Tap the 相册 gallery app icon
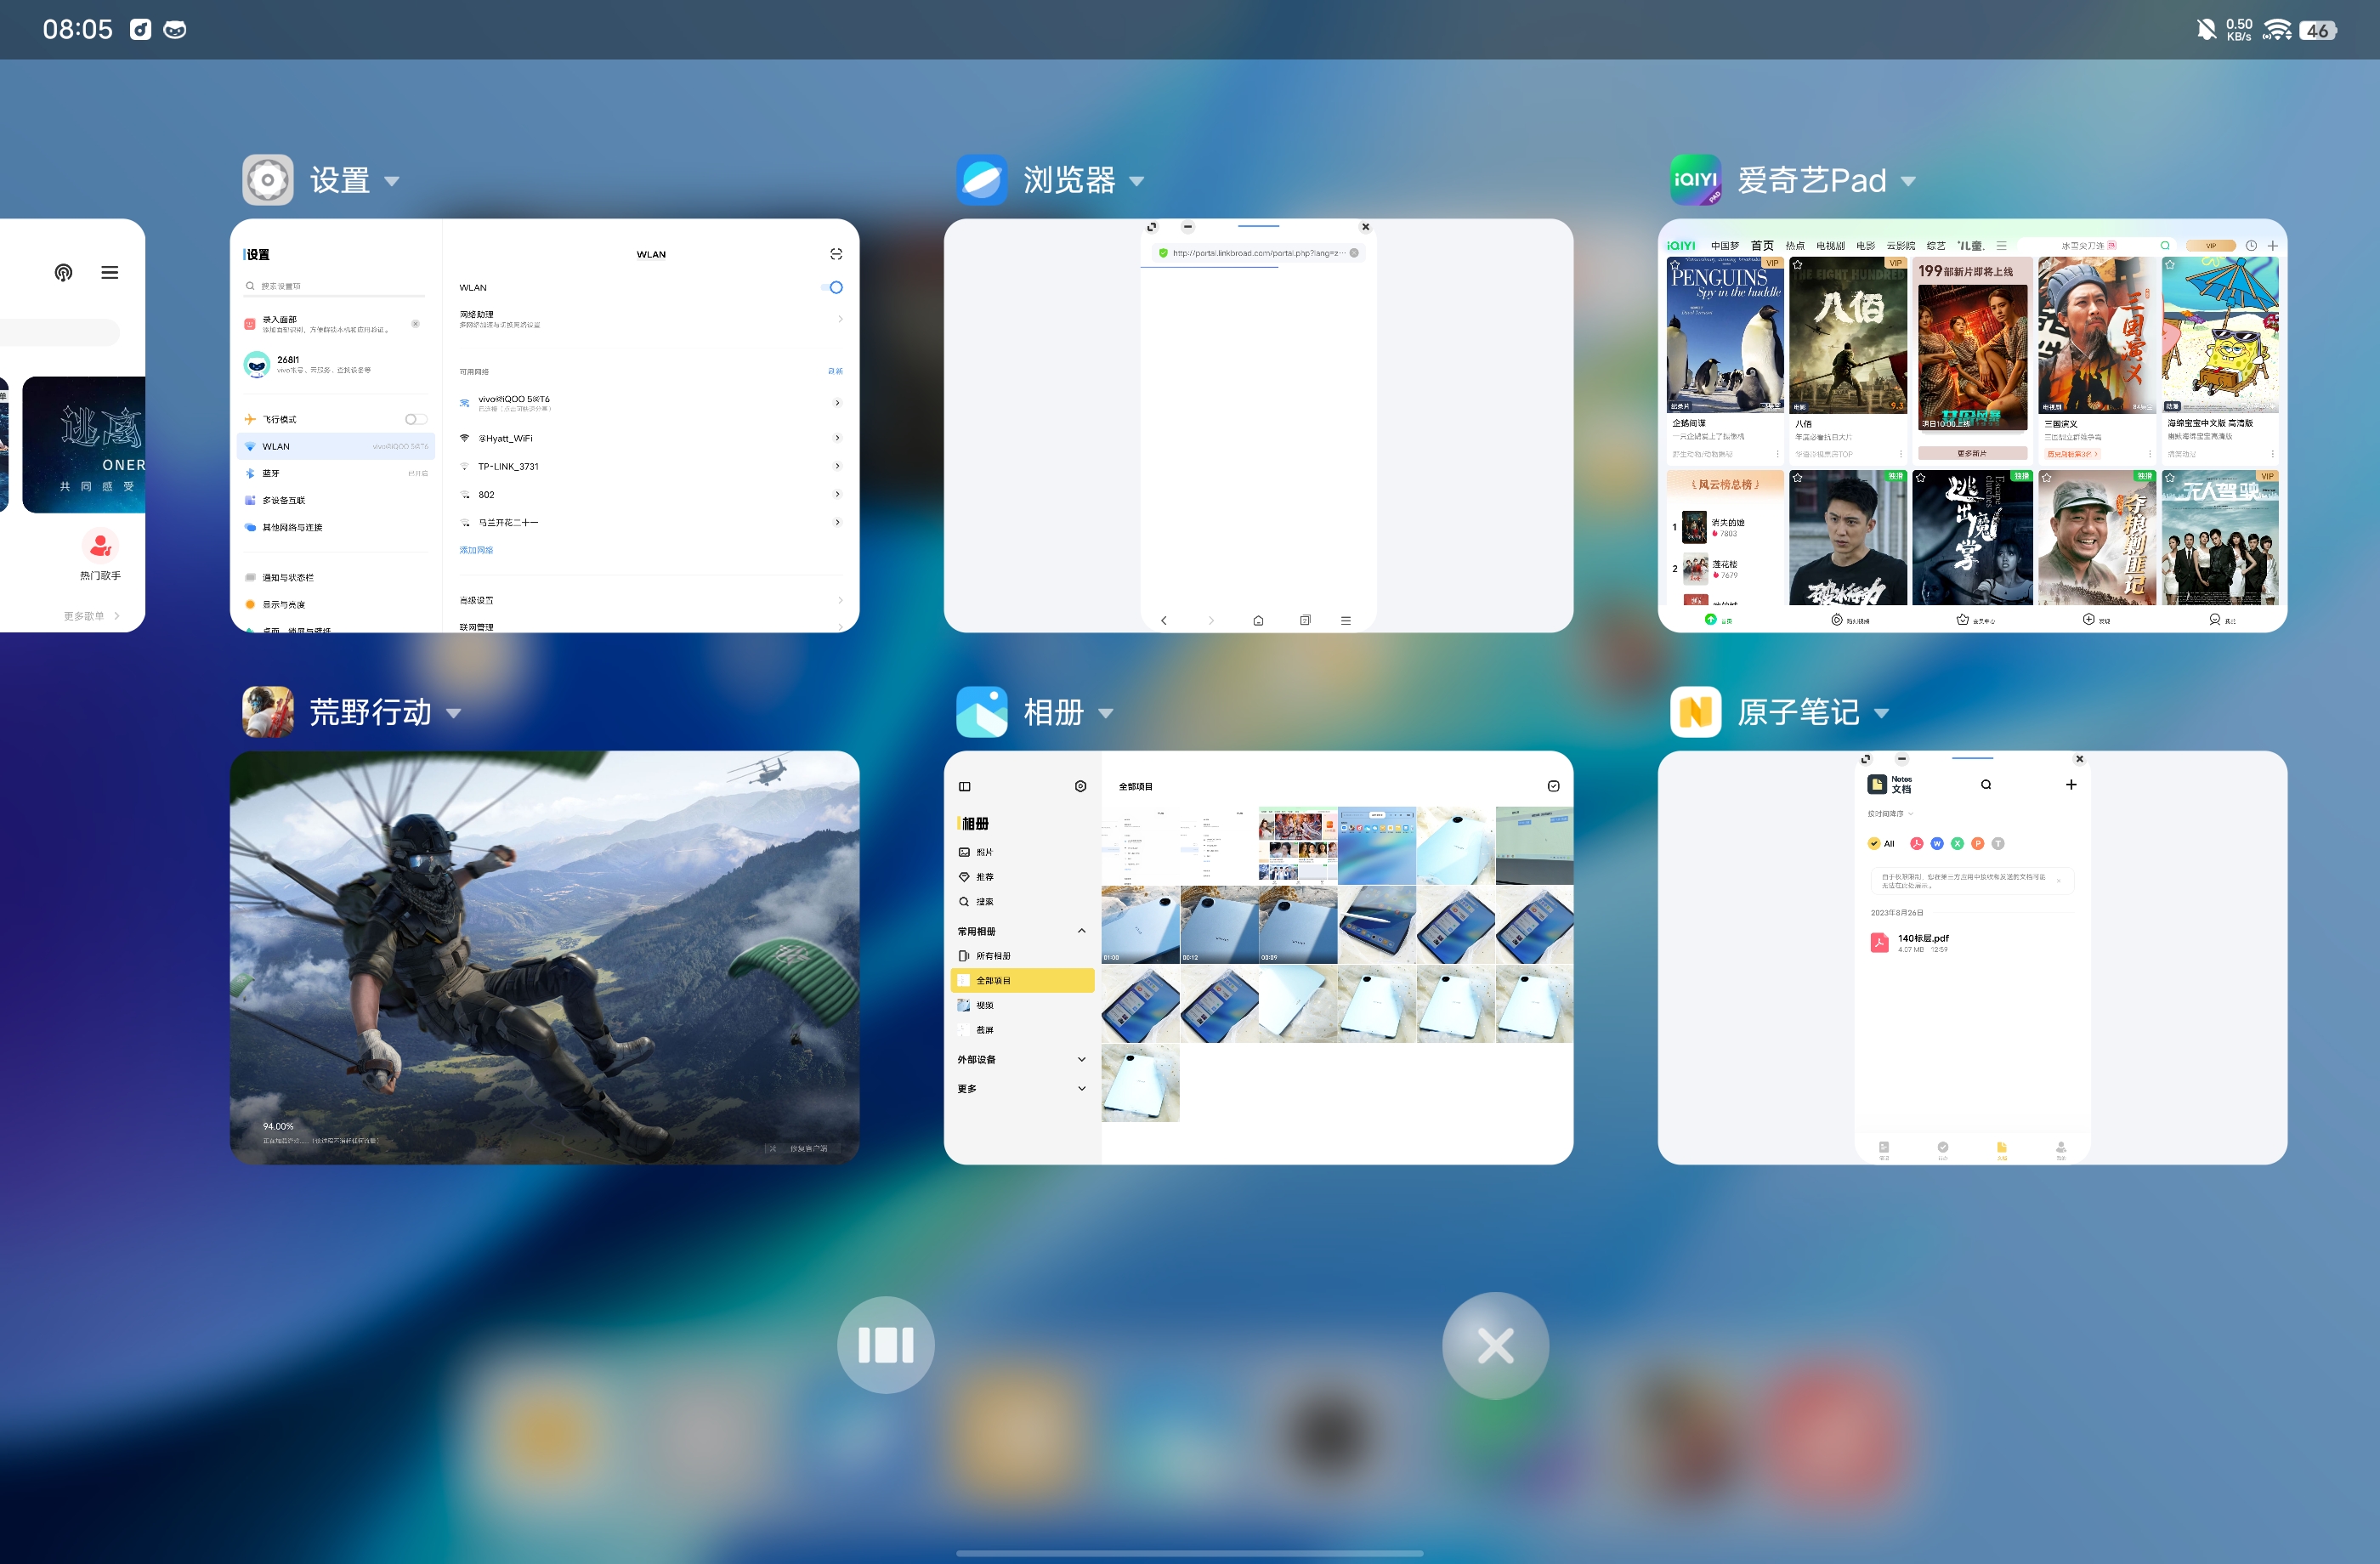The width and height of the screenshot is (2380, 1564). (x=981, y=712)
